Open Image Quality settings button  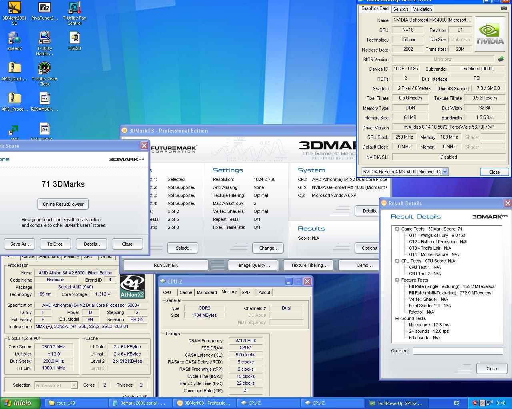254,265
